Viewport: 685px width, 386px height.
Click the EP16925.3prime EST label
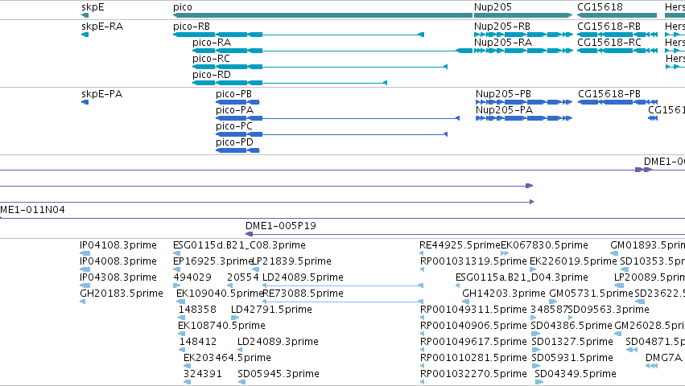point(213,261)
